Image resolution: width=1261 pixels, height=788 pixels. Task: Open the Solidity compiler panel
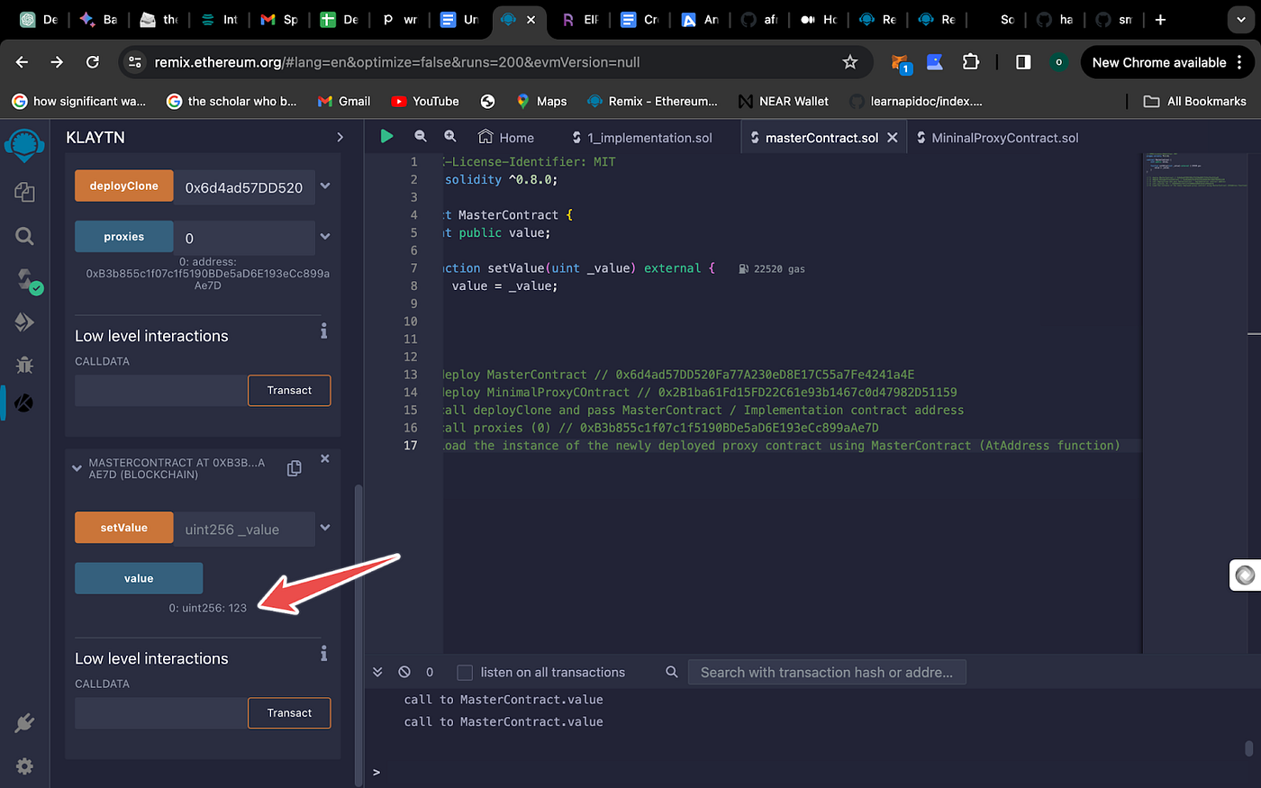(x=24, y=279)
